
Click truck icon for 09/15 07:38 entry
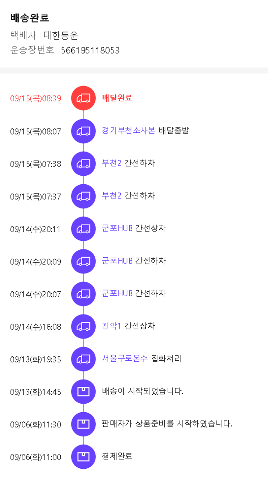pyautogui.click(x=83, y=164)
